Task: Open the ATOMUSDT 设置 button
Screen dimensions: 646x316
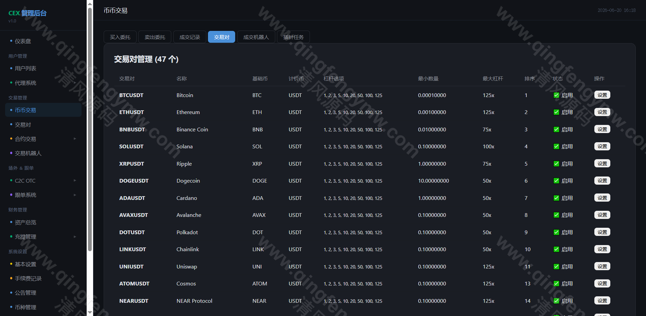Action: click(602, 283)
